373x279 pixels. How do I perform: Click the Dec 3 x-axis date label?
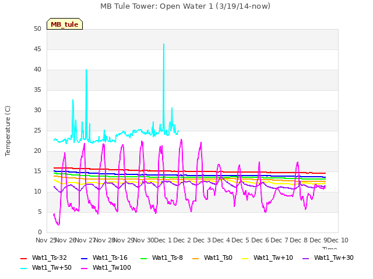click(202, 241)
